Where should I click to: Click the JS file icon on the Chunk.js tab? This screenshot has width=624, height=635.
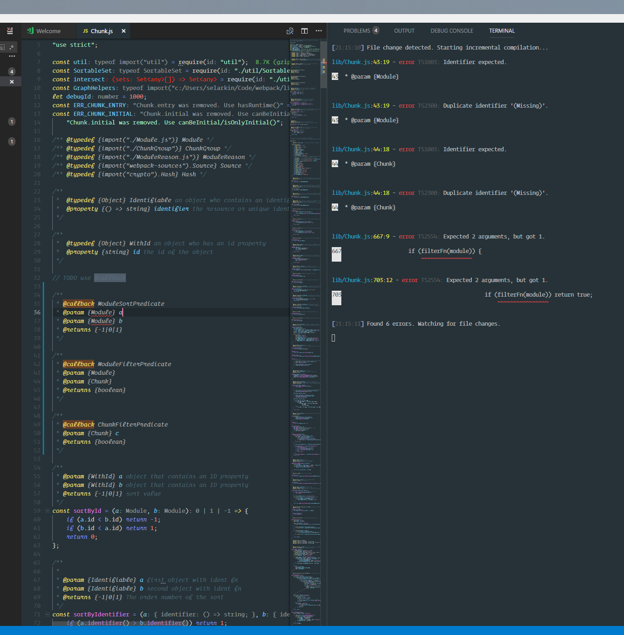[x=85, y=31]
